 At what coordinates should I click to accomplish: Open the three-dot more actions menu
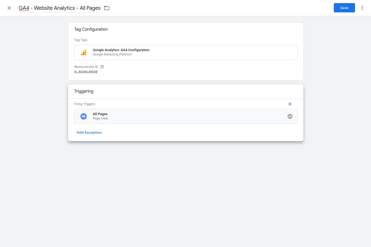(x=362, y=8)
